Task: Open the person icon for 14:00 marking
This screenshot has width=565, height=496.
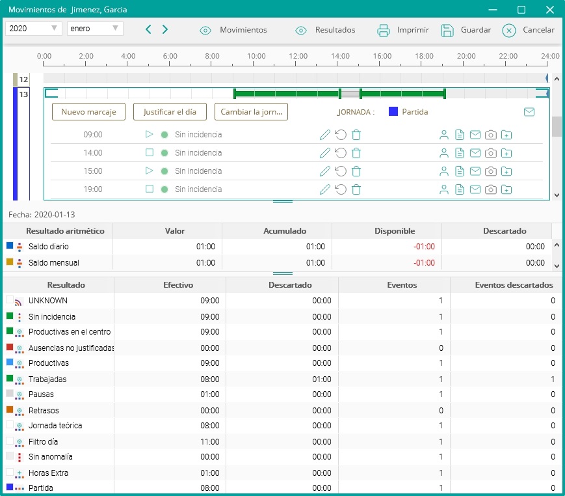Action: [444, 153]
